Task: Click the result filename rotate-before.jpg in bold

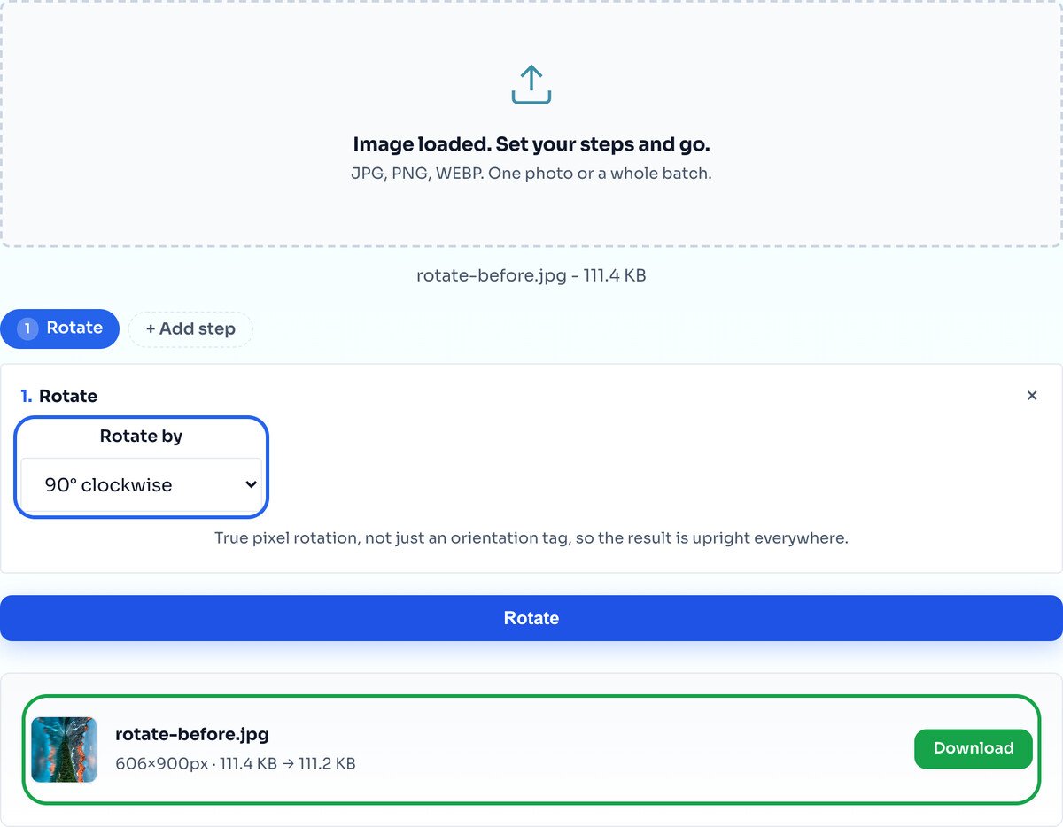Action: (192, 734)
